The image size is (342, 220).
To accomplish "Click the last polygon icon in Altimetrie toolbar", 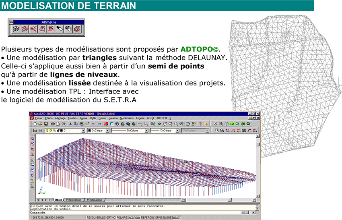I will (77, 29).
